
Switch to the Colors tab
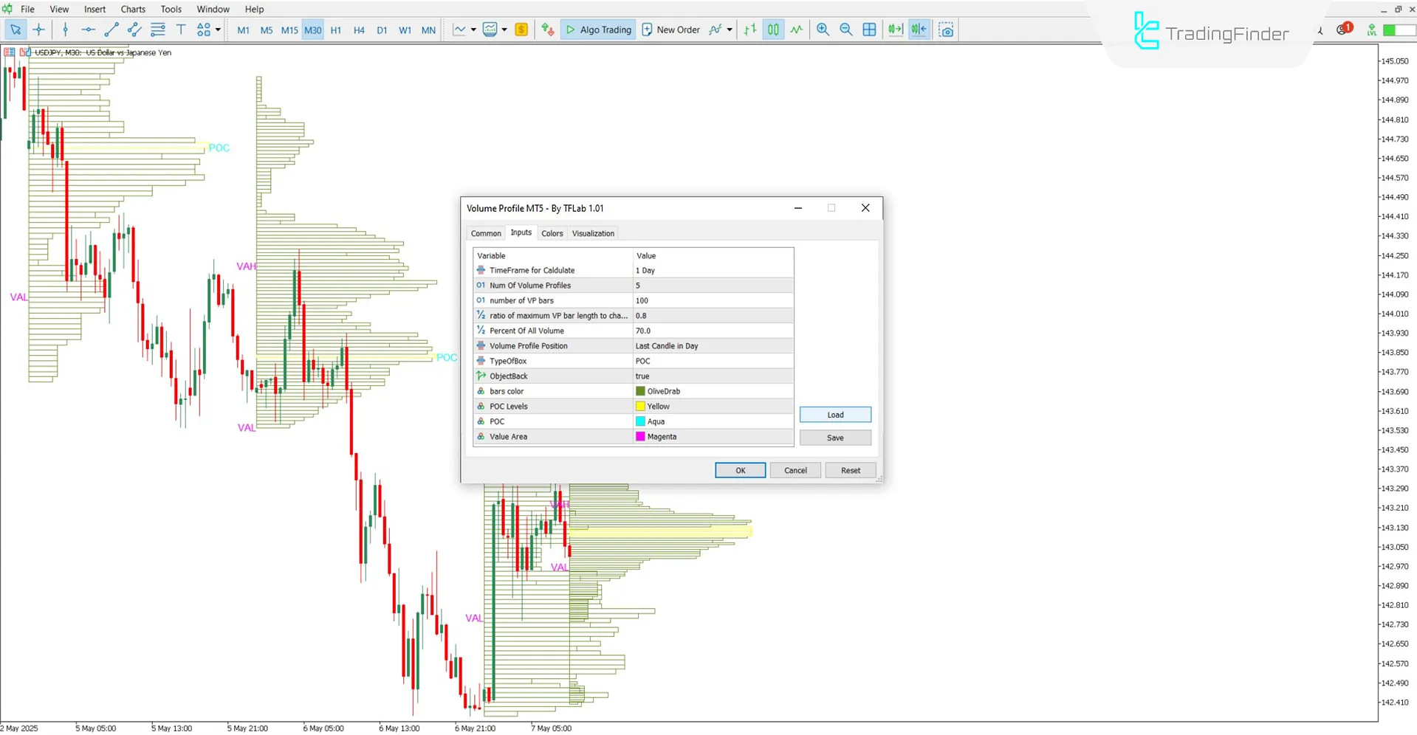pyautogui.click(x=552, y=233)
